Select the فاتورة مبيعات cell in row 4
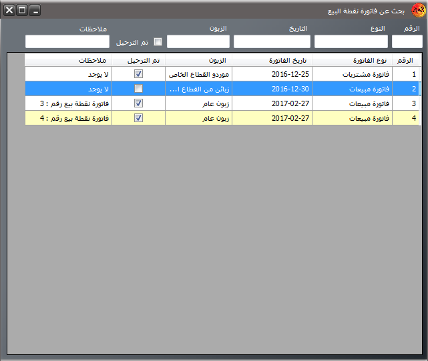 click(x=351, y=118)
